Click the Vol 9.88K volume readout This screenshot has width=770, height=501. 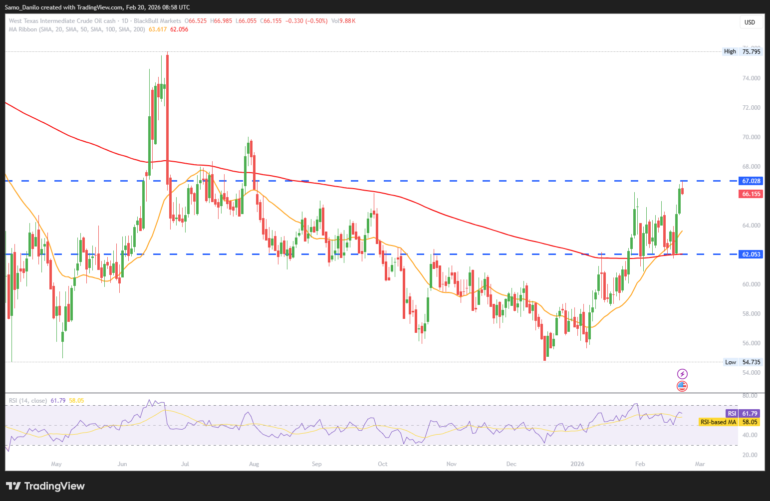(x=343, y=21)
